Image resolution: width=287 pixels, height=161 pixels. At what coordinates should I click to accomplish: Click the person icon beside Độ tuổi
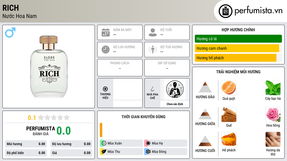[153, 32]
